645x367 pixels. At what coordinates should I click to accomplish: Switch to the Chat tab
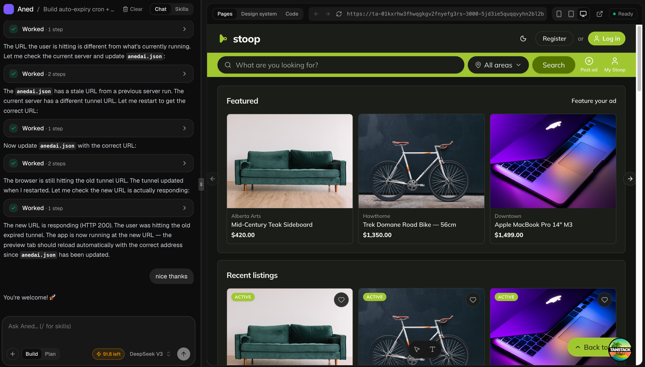[160, 9]
